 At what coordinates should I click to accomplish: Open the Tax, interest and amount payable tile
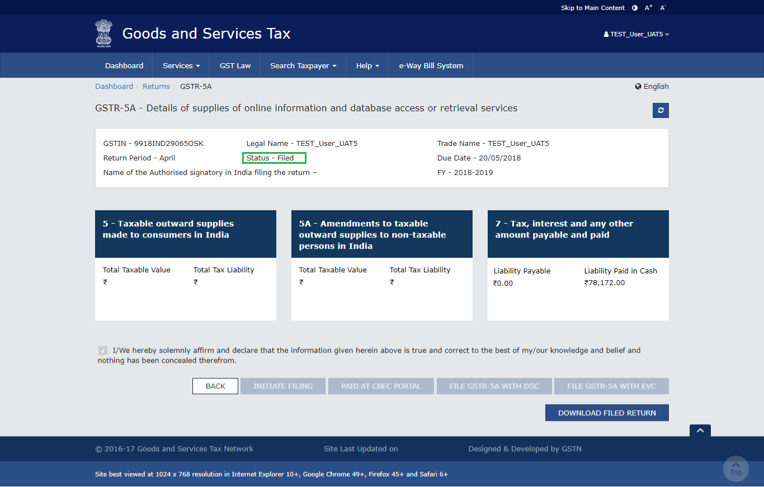578,234
